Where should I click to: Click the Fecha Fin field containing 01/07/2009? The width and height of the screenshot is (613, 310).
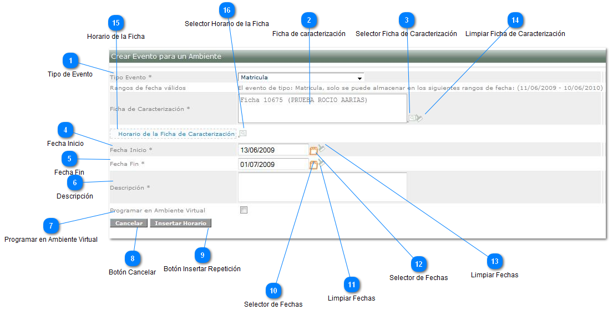273,165
